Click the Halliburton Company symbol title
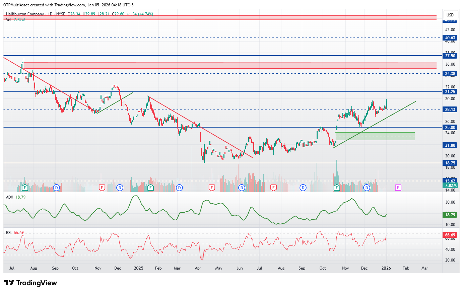 [25, 14]
